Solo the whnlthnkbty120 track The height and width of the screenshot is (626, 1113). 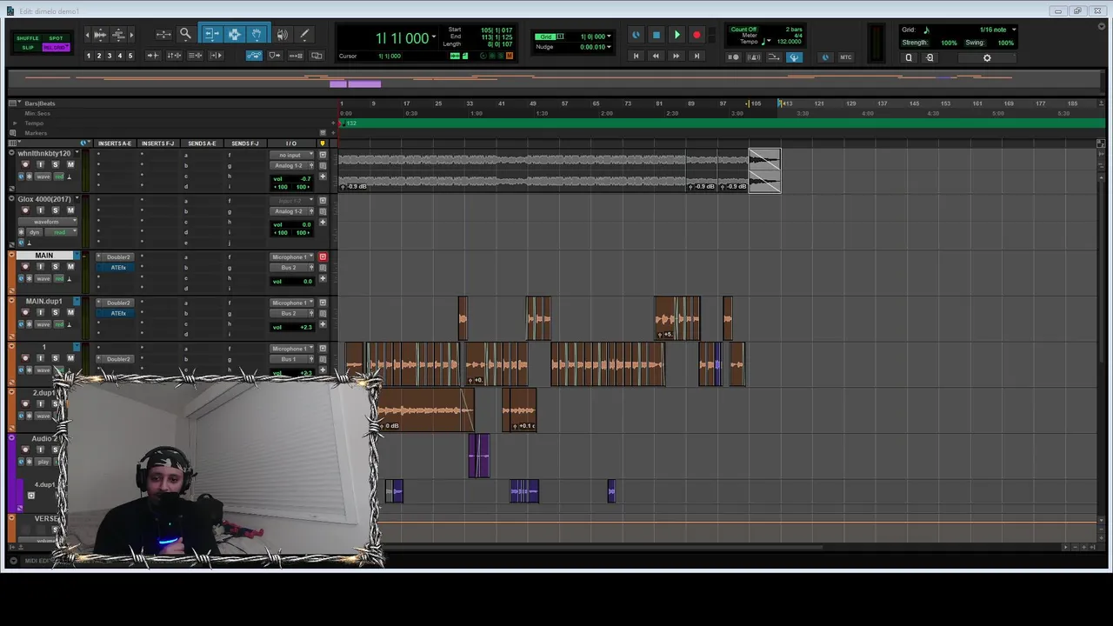[x=56, y=164]
